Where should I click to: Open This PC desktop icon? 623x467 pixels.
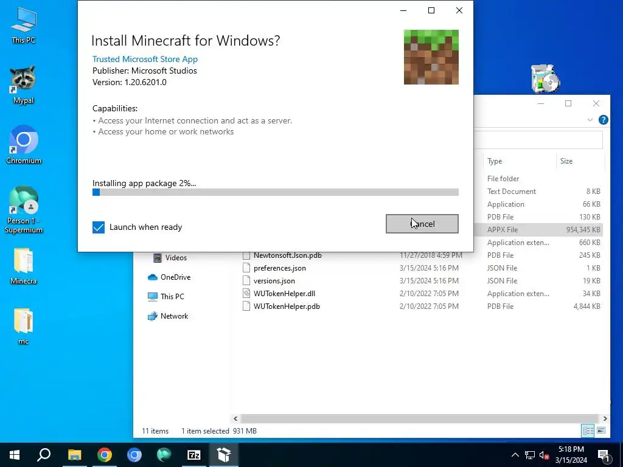(x=24, y=24)
